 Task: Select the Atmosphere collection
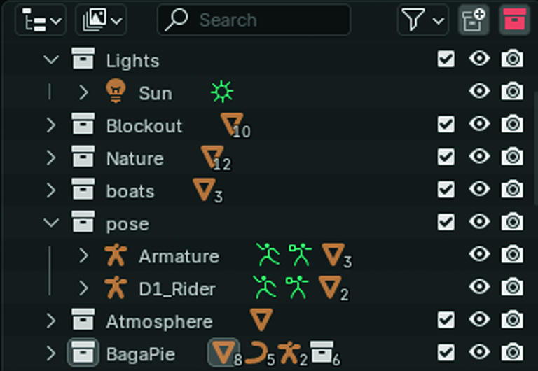(x=159, y=322)
